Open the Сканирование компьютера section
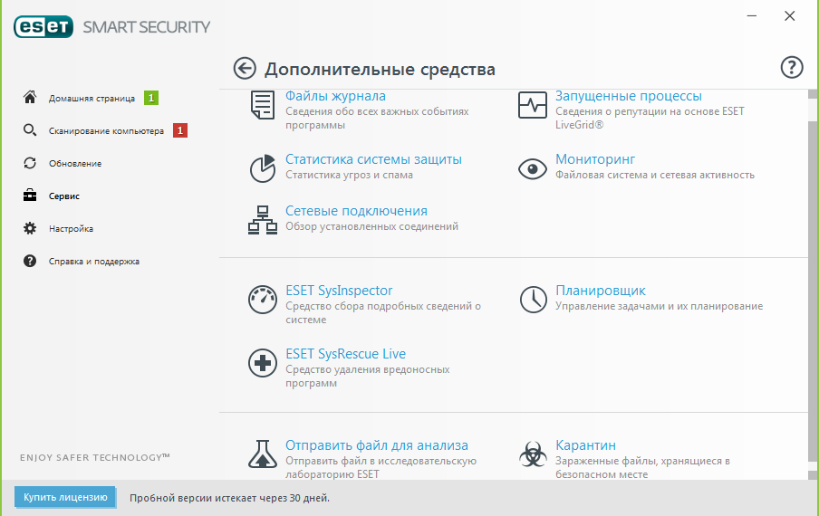Image resolution: width=819 pixels, height=516 pixels. pyautogui.click(x=106, y=131)
